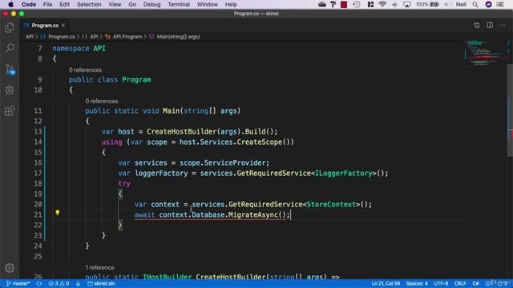Open the Debug view in activity bar
Screen dimensions: 513x288
click(x=10, y=90)
